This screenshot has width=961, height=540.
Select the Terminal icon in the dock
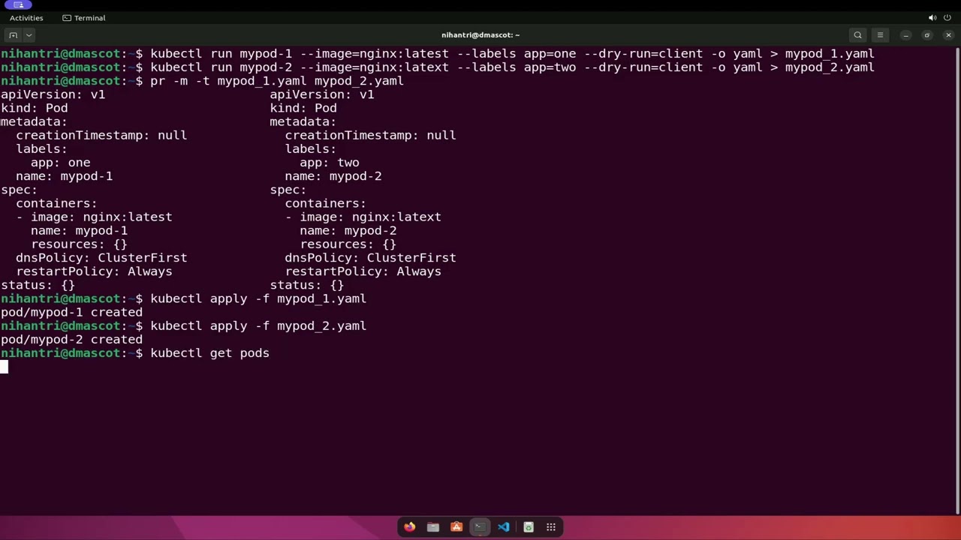(x=480, y=527)
